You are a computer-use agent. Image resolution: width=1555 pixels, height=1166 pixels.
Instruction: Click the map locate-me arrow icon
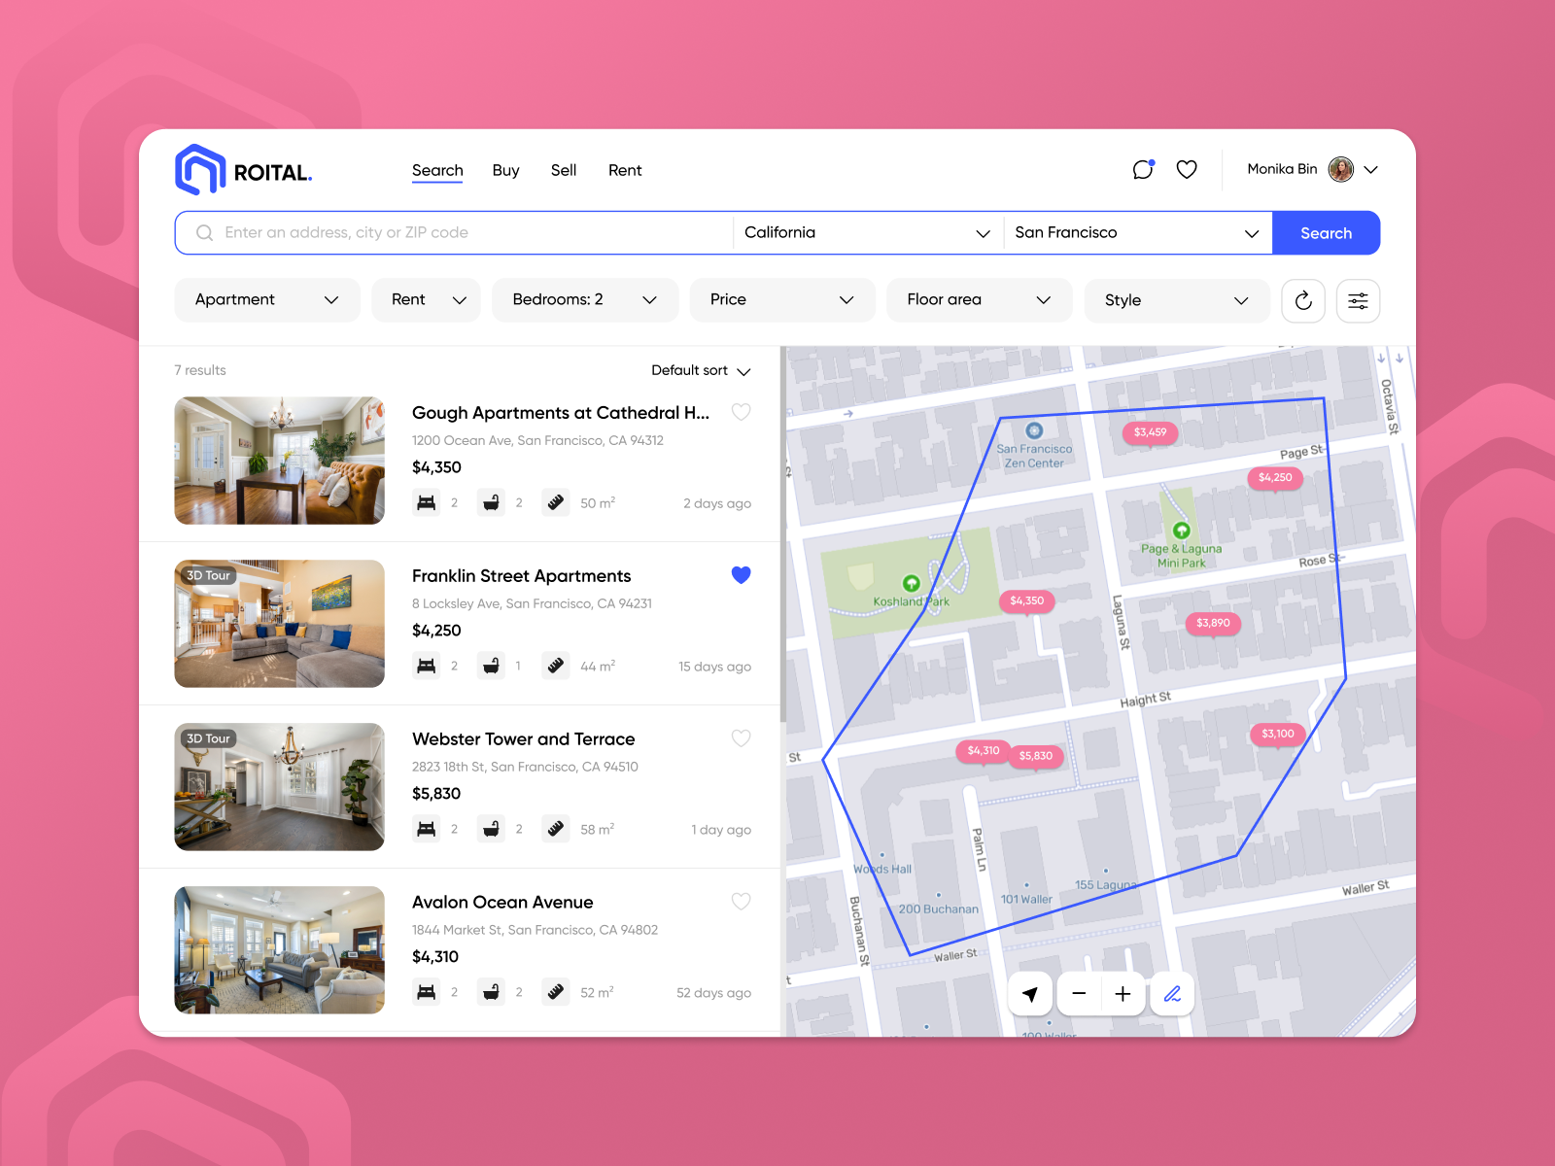[1030, 994]
